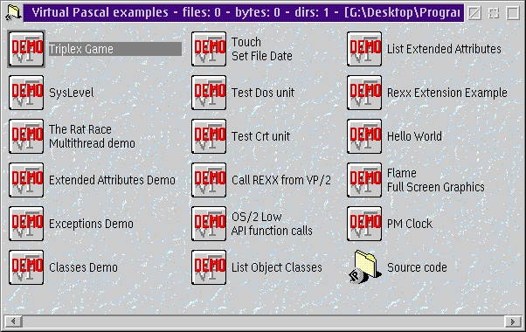This screenshot has width=526, height=332.
Task: Click the Call REXX from VP/2 icon
Action: pyautogui.click(x=209, y=180)
